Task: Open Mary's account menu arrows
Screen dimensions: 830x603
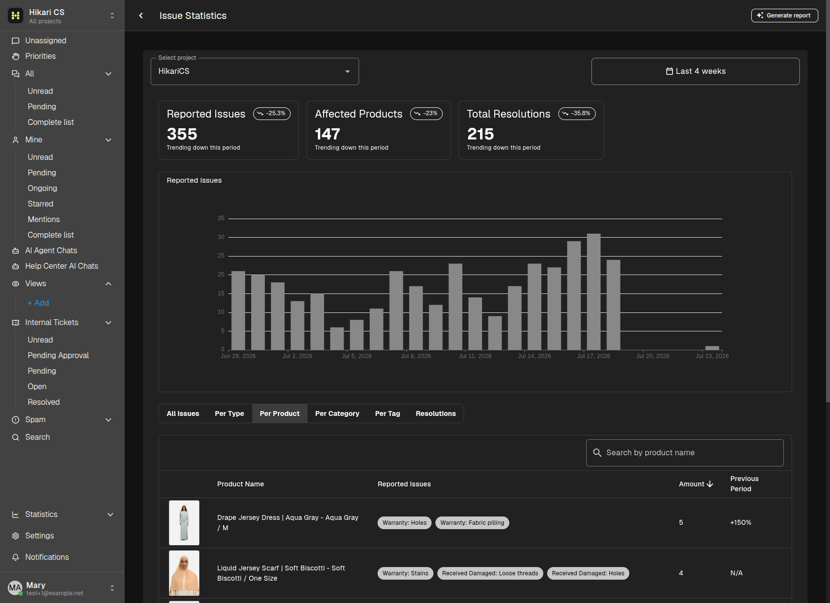Action: pos(112,588)
